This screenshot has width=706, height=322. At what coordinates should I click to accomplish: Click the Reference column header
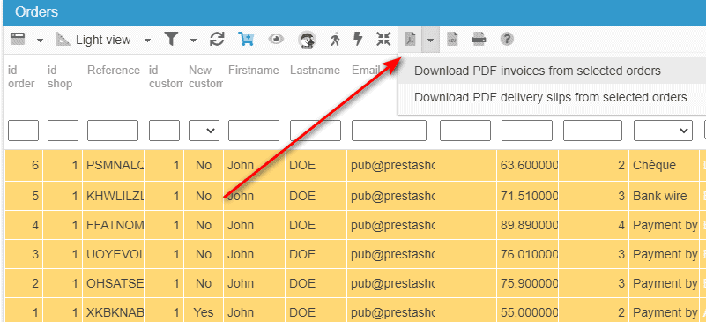[114, 71]
